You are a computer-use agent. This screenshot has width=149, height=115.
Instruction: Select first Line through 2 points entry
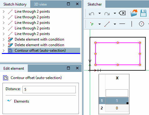32,11
